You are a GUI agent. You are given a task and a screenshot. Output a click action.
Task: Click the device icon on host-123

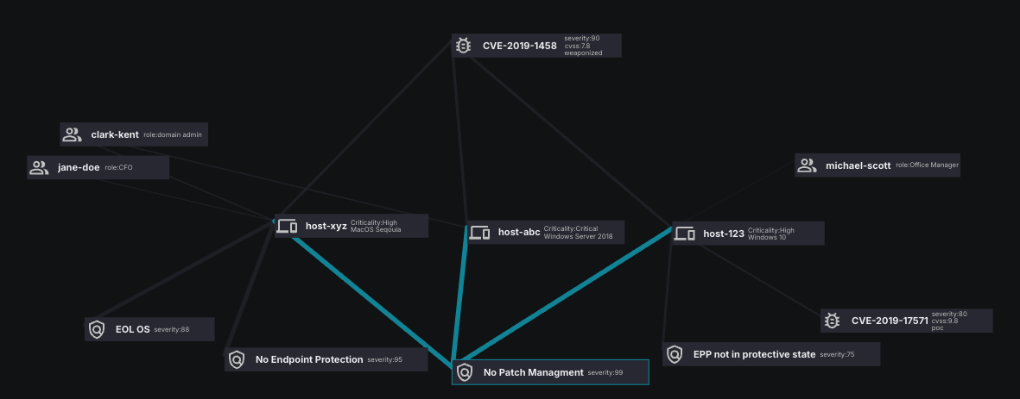point(685,233)
